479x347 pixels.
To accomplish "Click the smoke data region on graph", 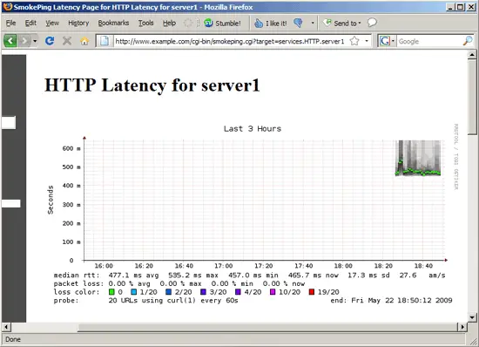I will (x=418, y=158).
